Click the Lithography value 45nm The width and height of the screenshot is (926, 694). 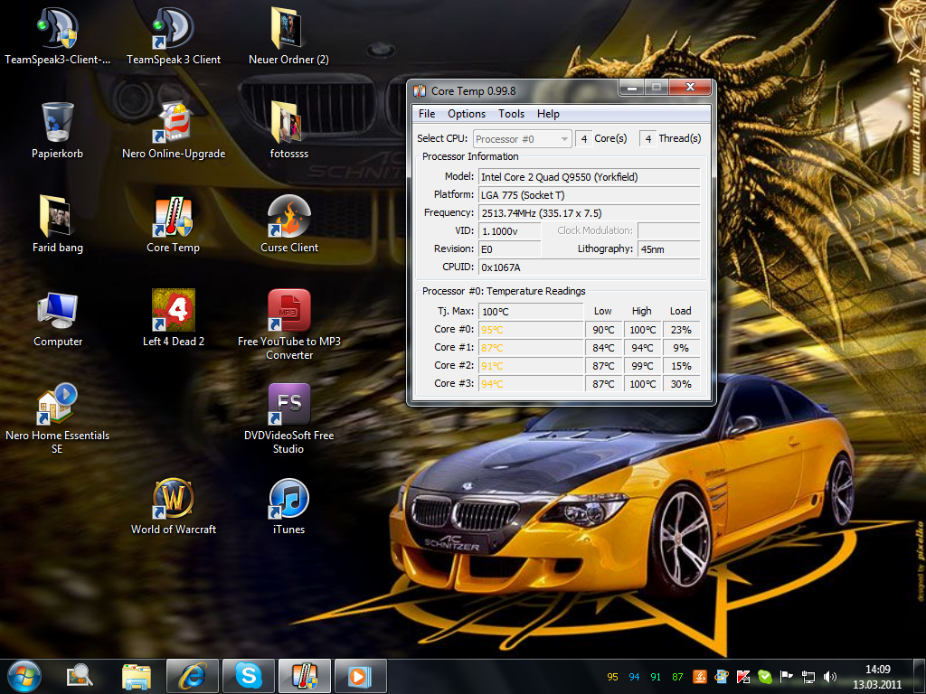tap(668, 249)
